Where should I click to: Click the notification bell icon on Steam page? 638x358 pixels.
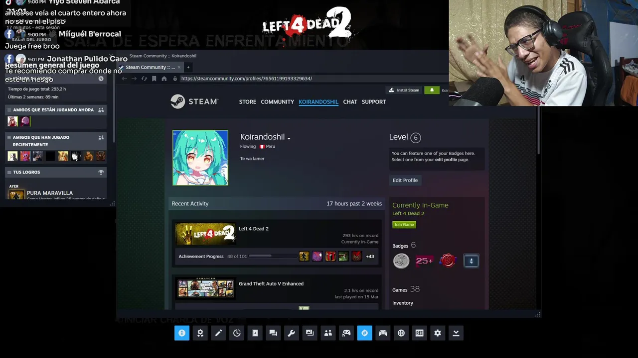point(432,90)
